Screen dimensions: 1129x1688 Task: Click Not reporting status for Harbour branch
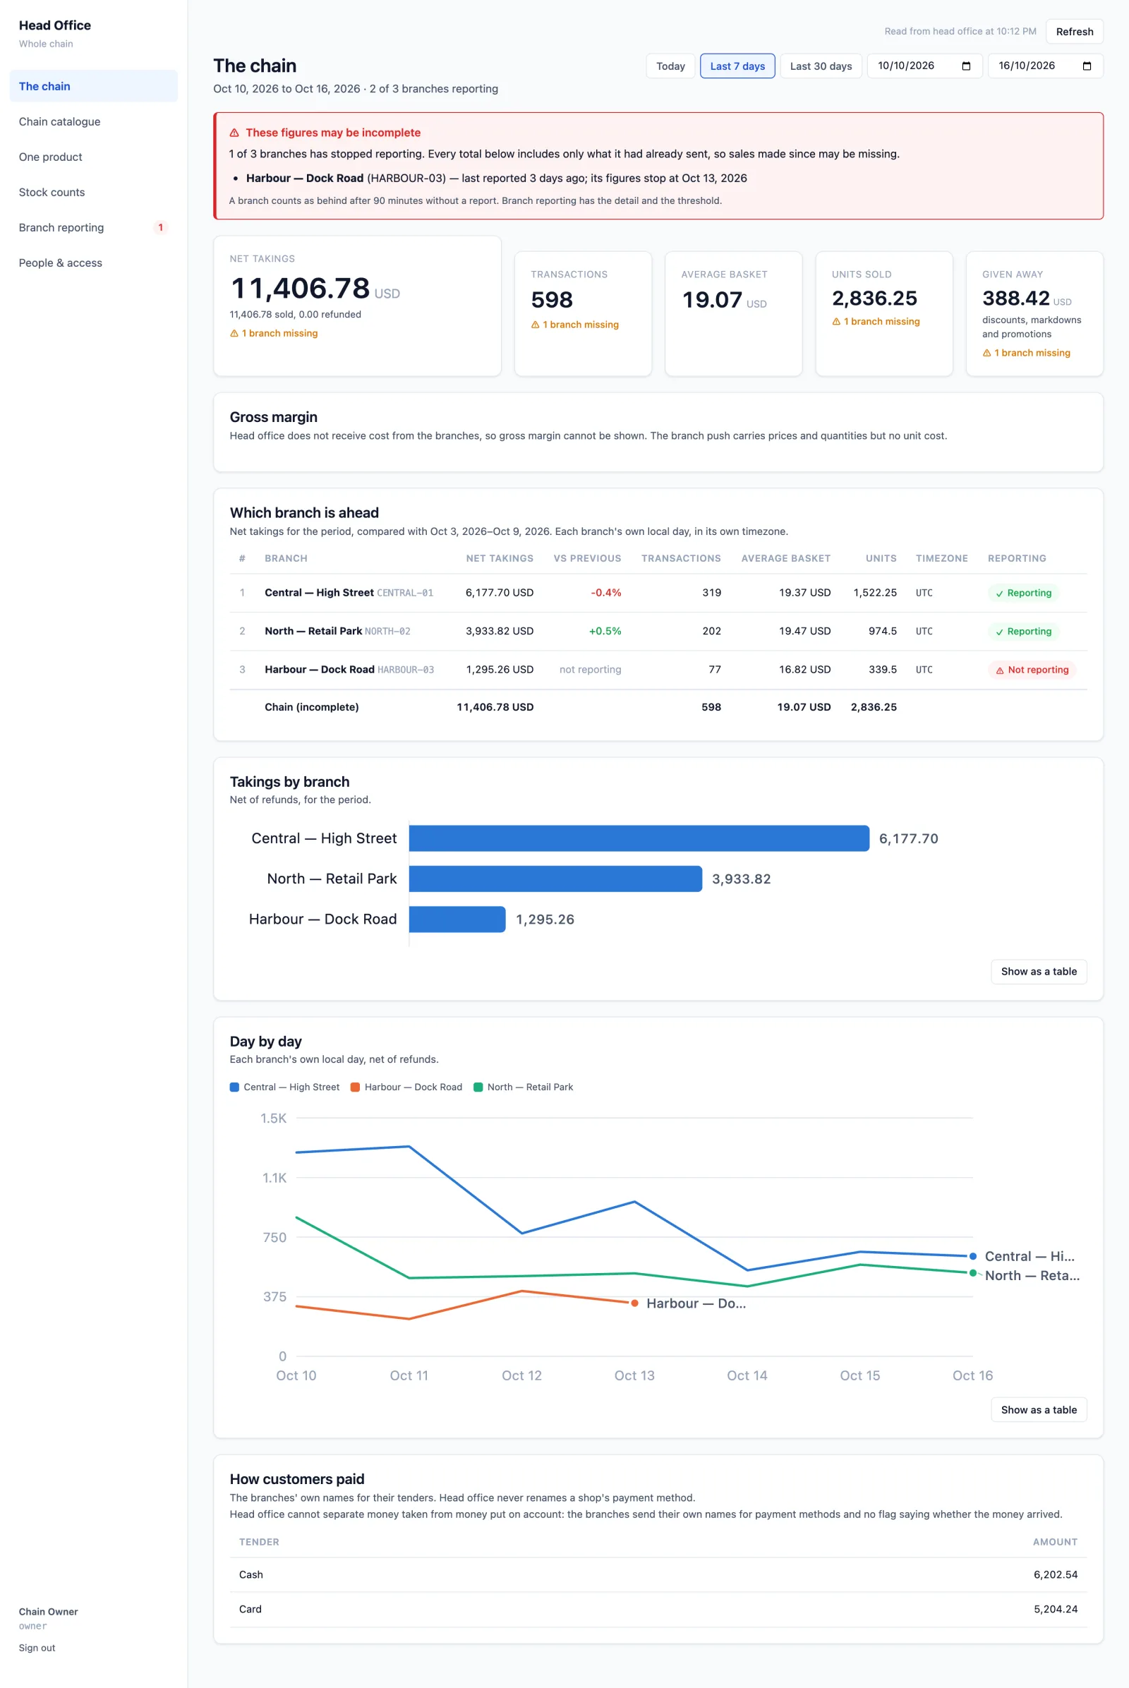coord(1032,670)
